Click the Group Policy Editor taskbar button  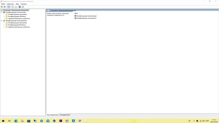point(86,121)
